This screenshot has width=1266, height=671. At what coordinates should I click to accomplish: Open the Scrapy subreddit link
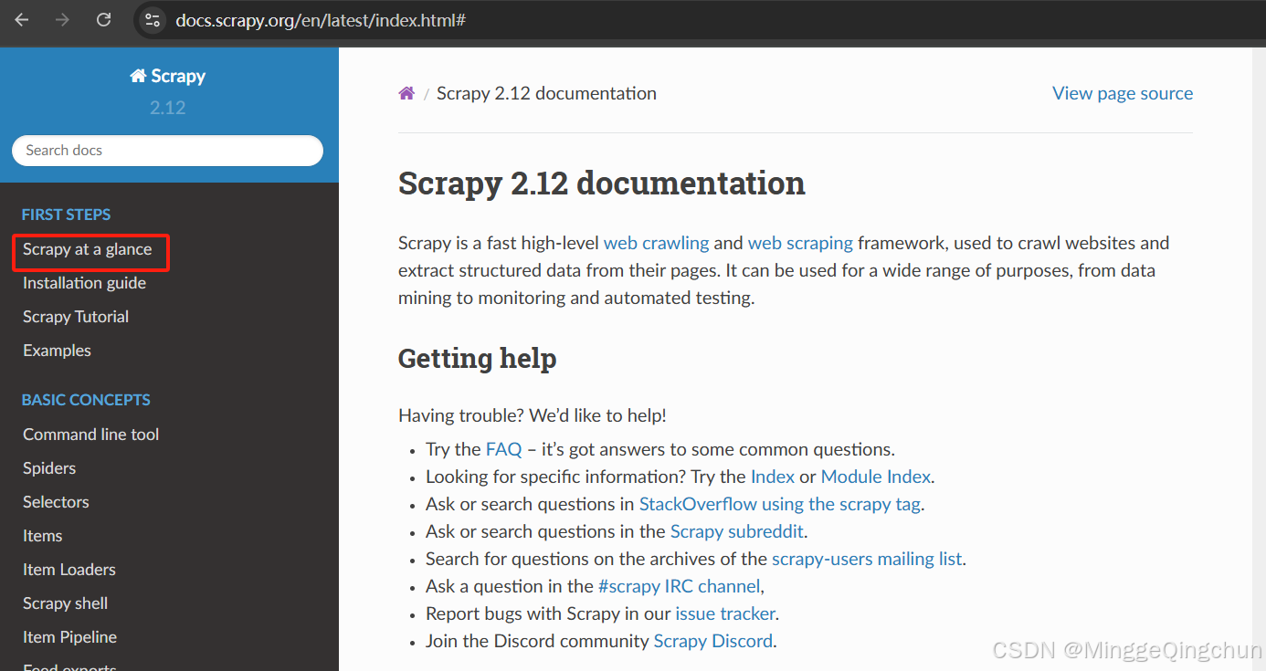[737, 531]
